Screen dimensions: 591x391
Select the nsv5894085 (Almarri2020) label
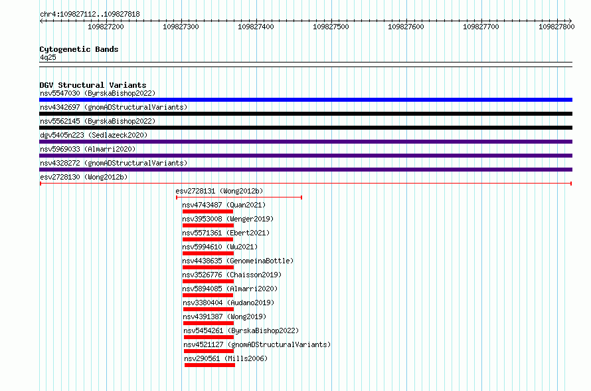(230, 289)
